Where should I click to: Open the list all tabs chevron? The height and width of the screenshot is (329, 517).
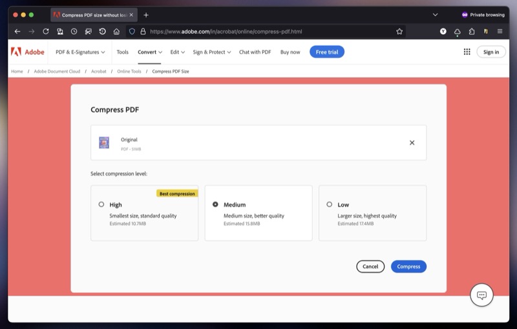pyautogui.click(x=435, y=15)
